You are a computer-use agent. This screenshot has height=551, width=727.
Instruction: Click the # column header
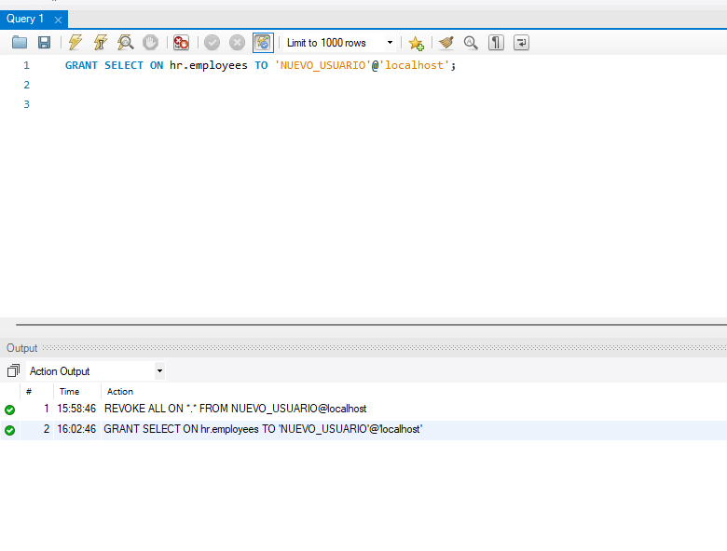click(x=29, y=392)
